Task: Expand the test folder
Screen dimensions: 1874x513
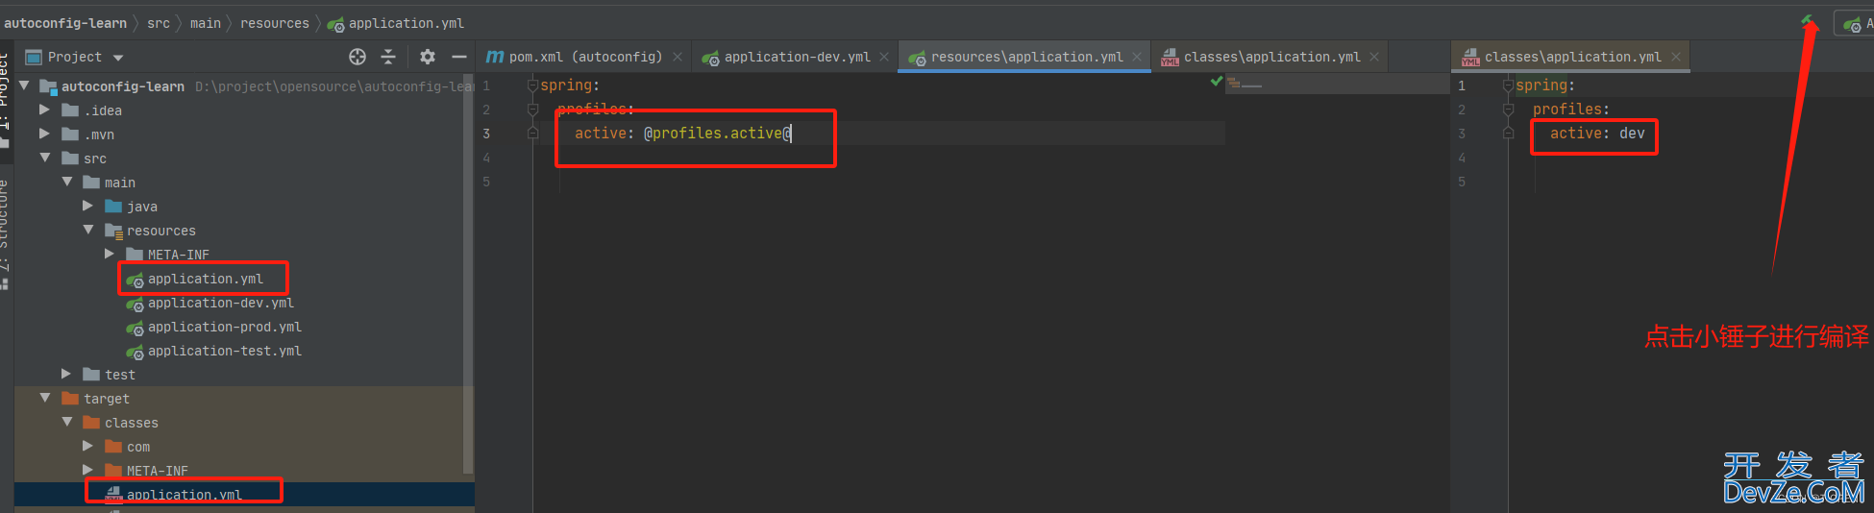Action: 66,374
